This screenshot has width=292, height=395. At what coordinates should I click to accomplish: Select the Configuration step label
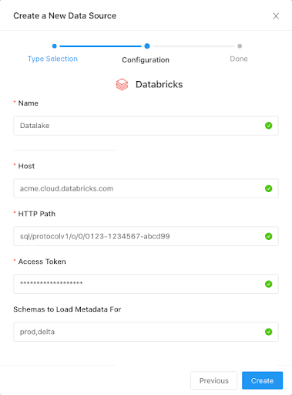[x=146, y=60]
